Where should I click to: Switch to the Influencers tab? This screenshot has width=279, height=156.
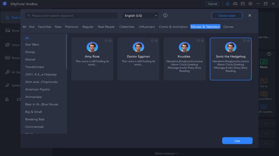click(x=147, y=27)
